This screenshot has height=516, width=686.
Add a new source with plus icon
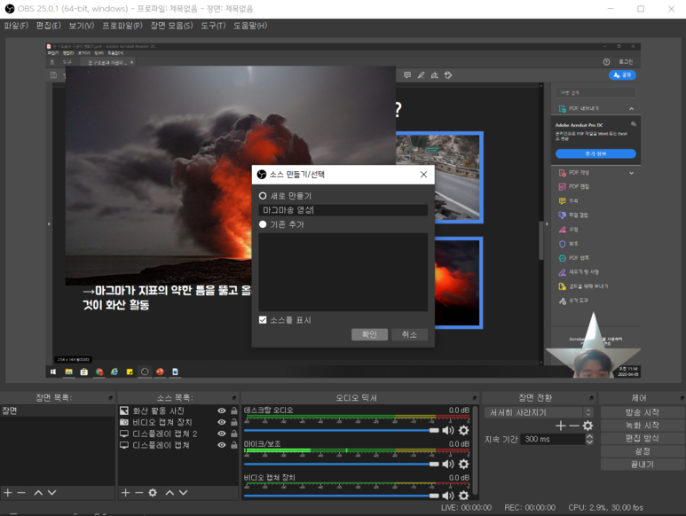pyautogui.click(x=125, y=492)
